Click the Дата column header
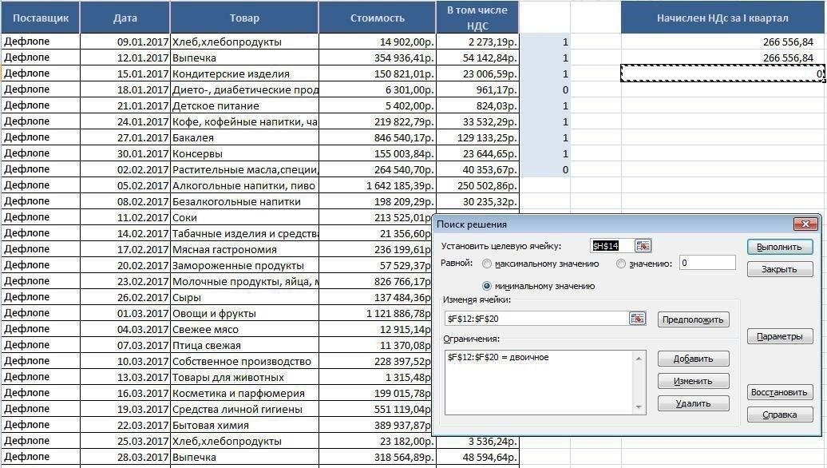The image size is (827, 468). point(125,18)
